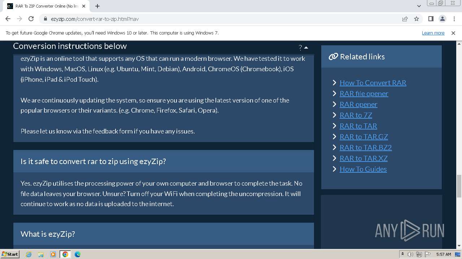Select the RAR To ZIP Converter tab

coord(47,6)
